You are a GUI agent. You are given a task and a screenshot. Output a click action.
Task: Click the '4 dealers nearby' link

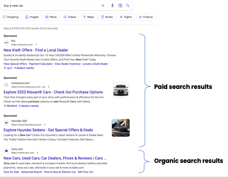point(24,68)
